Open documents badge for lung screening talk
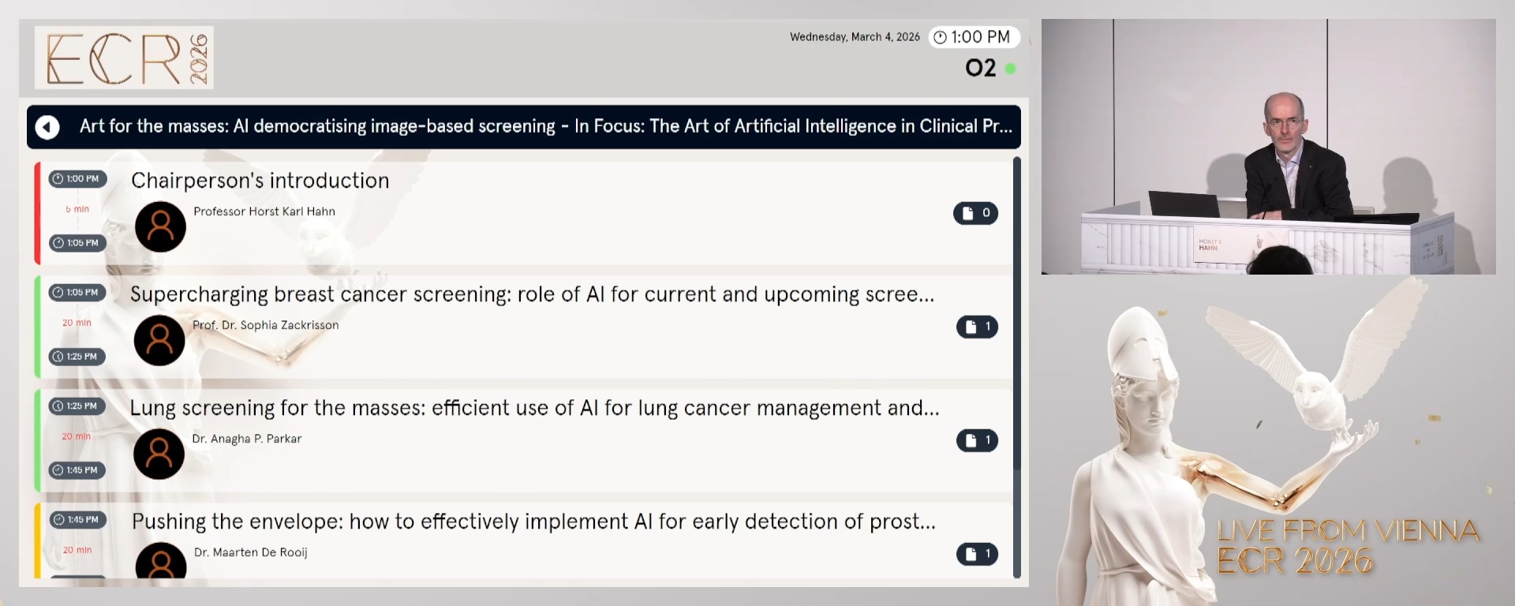The width and height of the screenshot is (1515, 606). 977,440
